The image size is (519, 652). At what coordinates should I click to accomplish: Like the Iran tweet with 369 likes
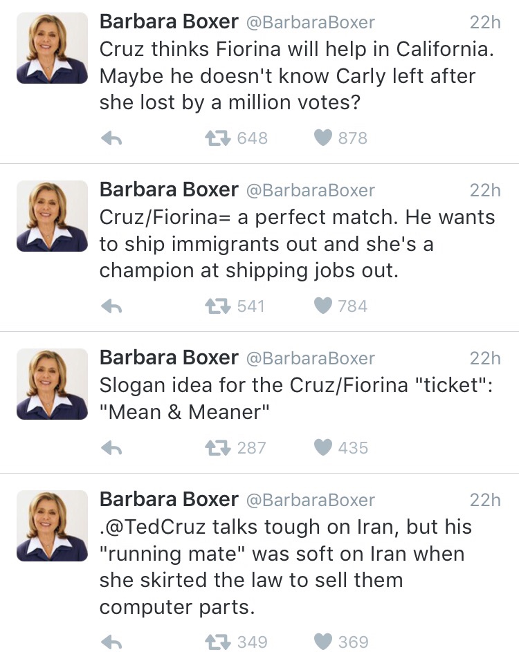pyautogui.click(x=323, y=642)
